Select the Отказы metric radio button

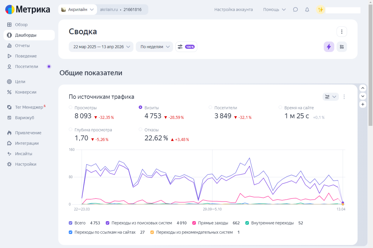[140, 130]
